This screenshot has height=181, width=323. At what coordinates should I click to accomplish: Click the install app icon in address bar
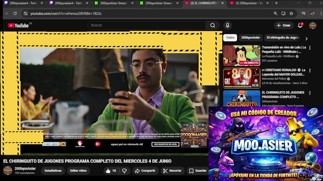pyautogui.click(x=283, y=14)
